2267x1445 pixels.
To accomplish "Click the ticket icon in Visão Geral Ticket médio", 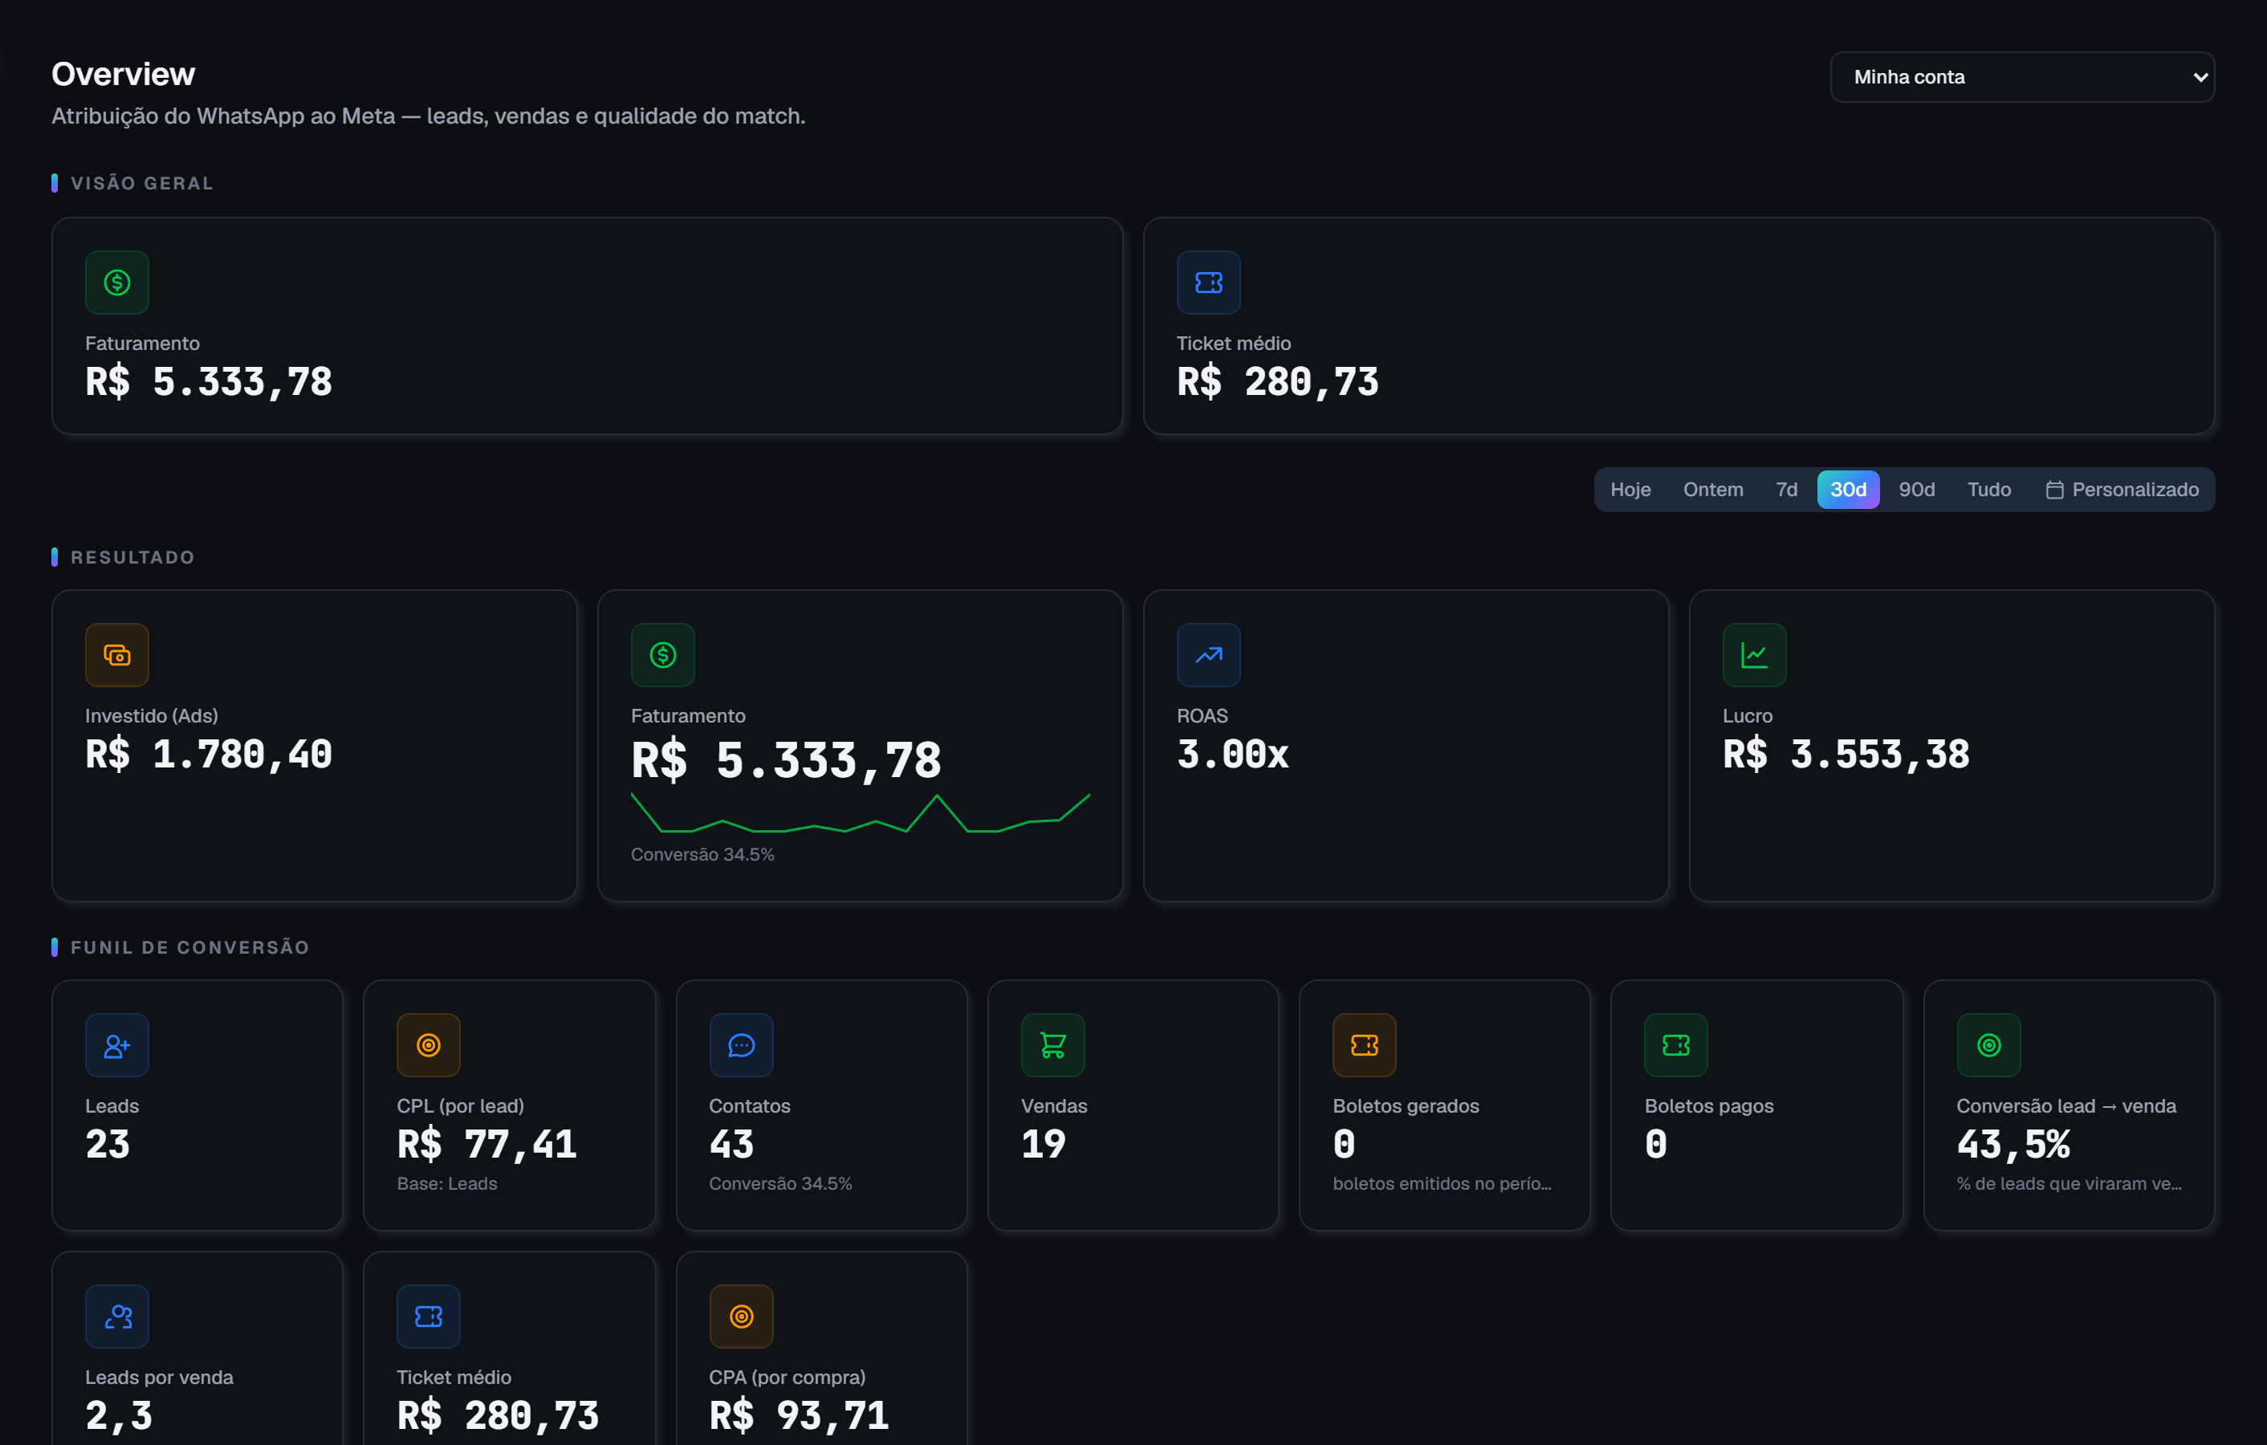I will click(1208, 283).
